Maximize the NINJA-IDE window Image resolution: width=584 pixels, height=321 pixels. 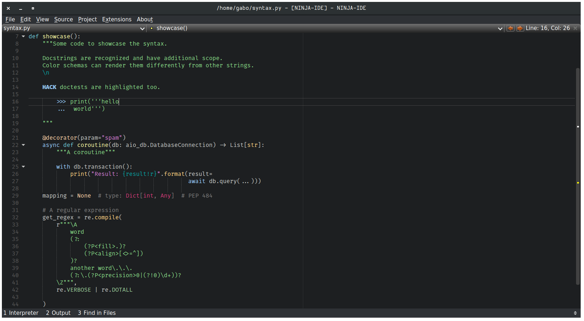pyautogui.click(x=33, y=8)
